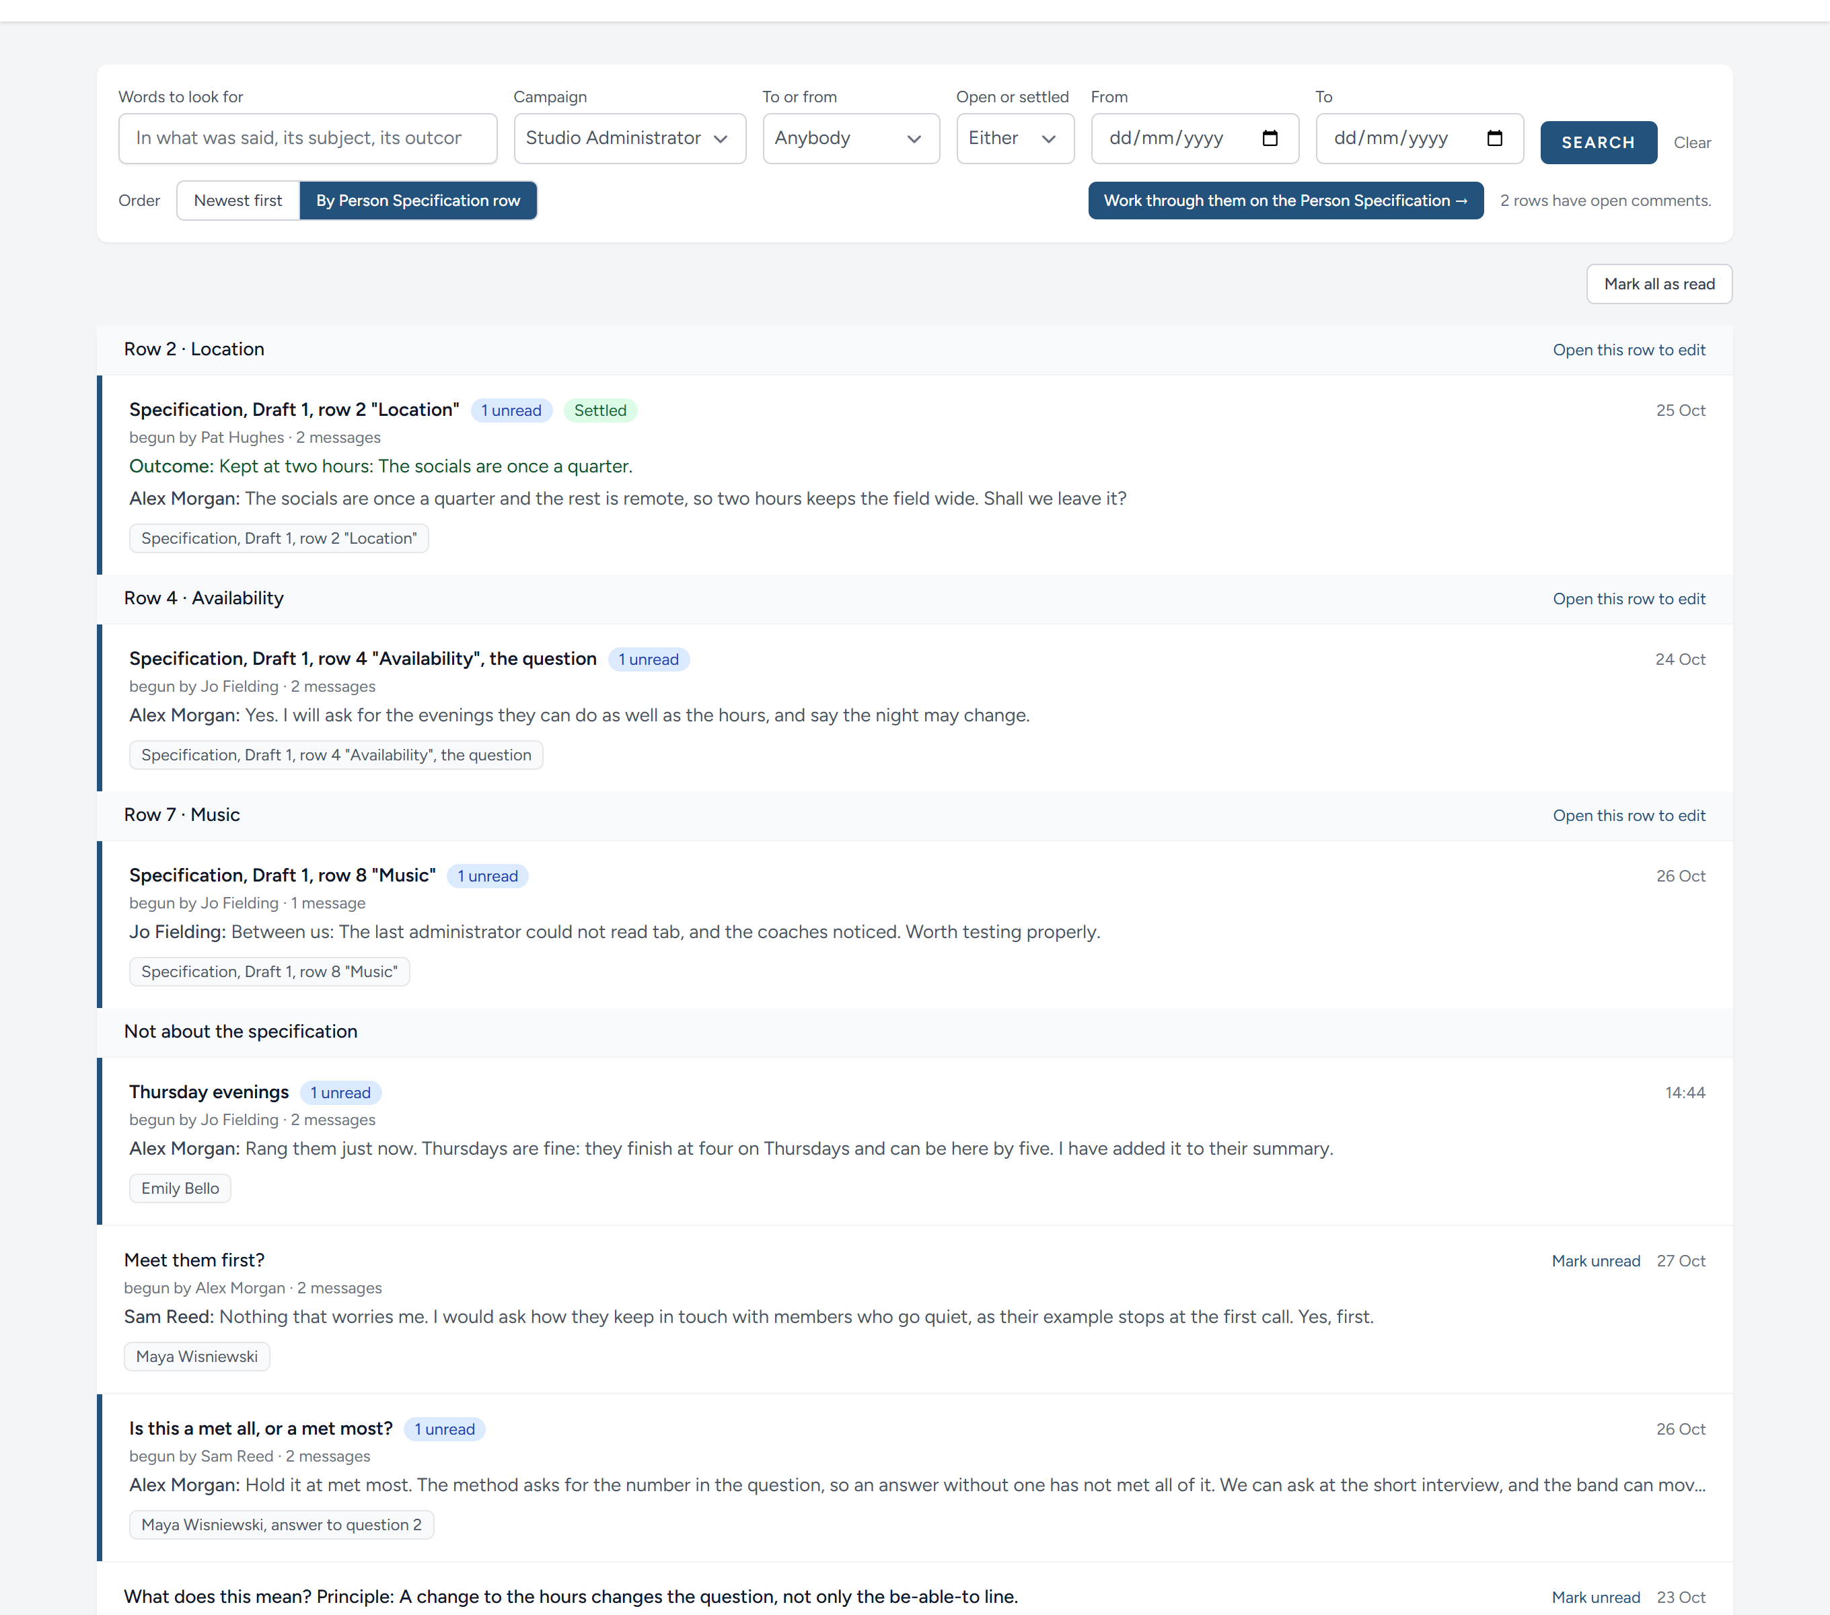
Task: Click Work through them on the Person Specification
Action: coord(1285,201)
